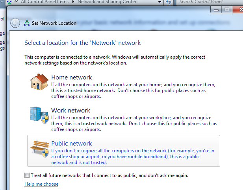This screenshot has width=243, height=190.
Task: Click the round back arrow button
Action: [15, 23]
